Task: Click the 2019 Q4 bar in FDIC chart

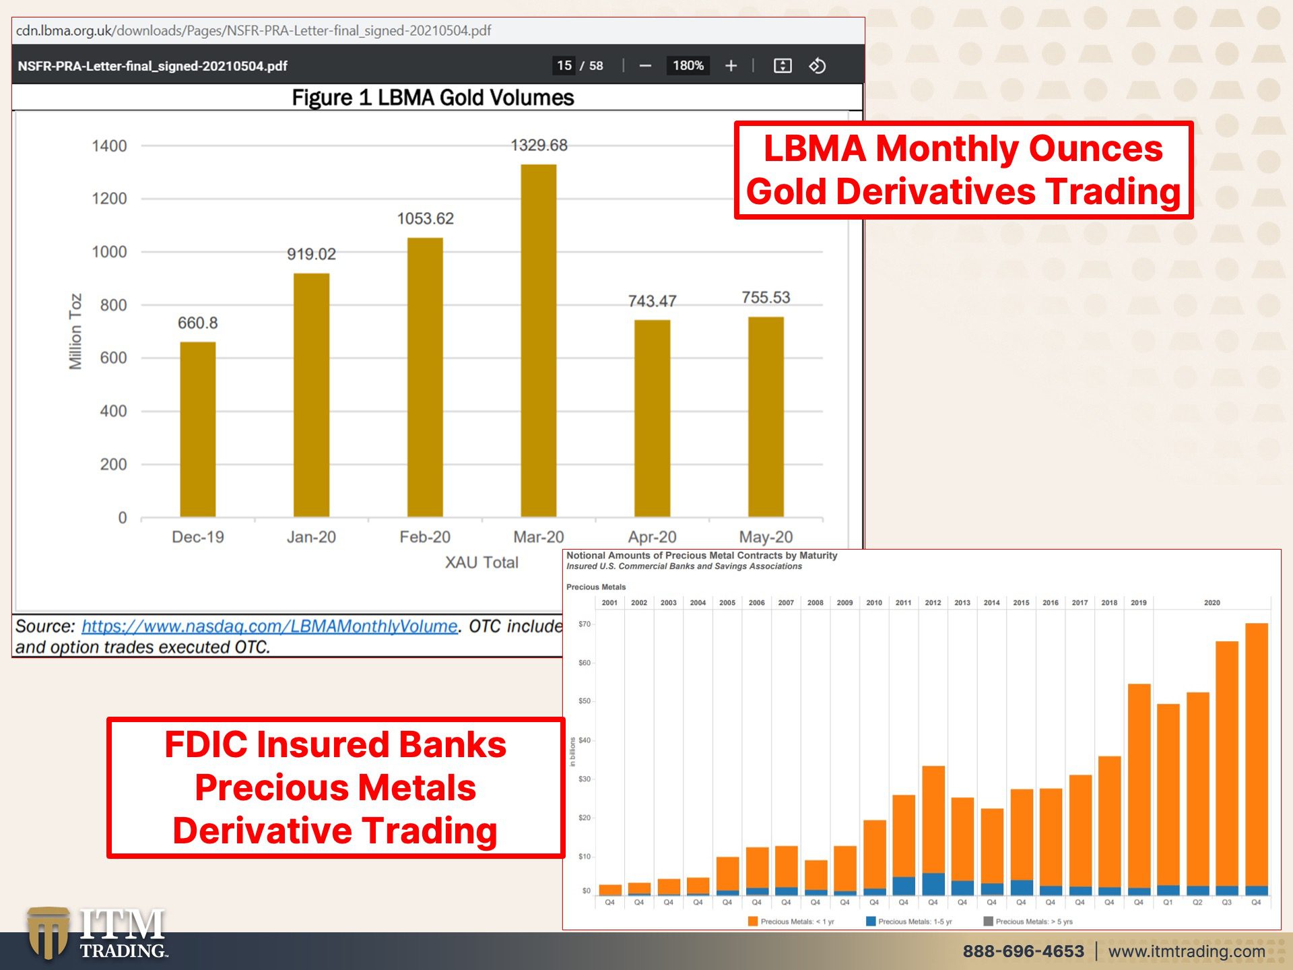Action: pos(1139,789)
